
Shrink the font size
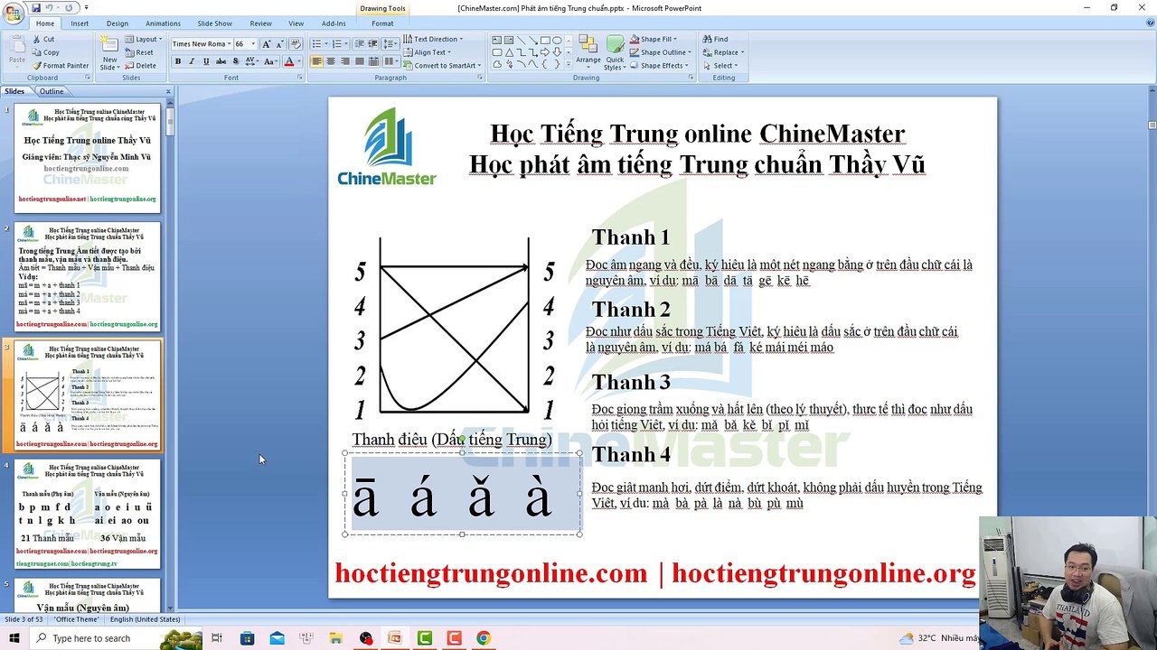click(x=280, y=43)
